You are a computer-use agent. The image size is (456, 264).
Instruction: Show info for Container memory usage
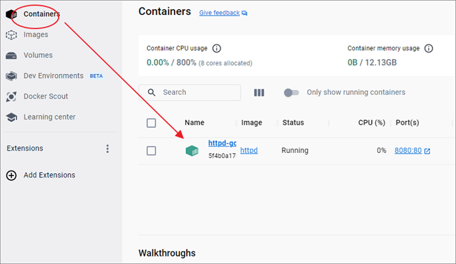pyautogui.click(x=429, y=48)
